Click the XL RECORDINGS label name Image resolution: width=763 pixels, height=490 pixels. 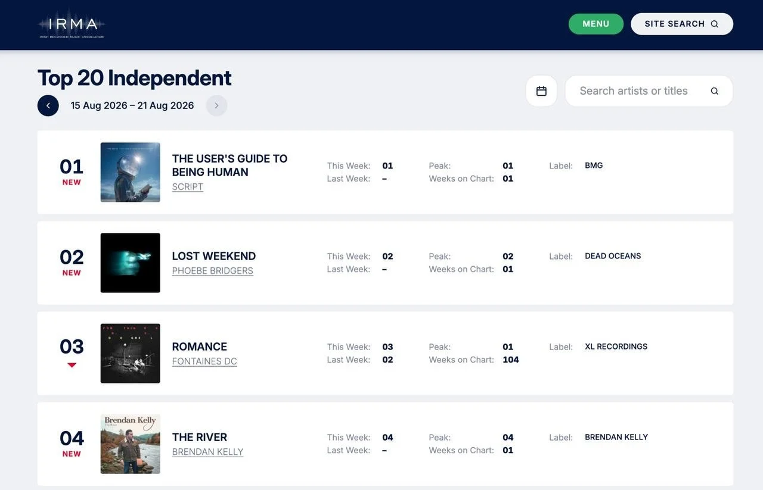tap(616, 347)
